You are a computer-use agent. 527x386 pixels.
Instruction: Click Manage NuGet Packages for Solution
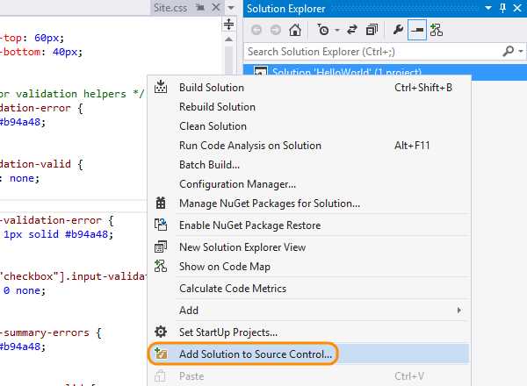pyautogui.click(x=269, y=204)
